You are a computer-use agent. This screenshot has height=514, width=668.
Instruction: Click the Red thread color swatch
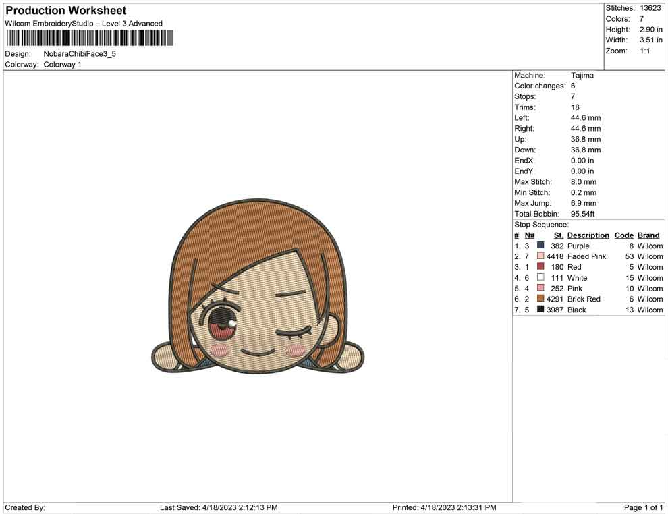click(540, 266)
